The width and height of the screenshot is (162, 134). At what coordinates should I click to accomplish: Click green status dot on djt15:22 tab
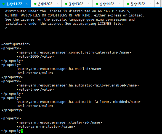128,4
